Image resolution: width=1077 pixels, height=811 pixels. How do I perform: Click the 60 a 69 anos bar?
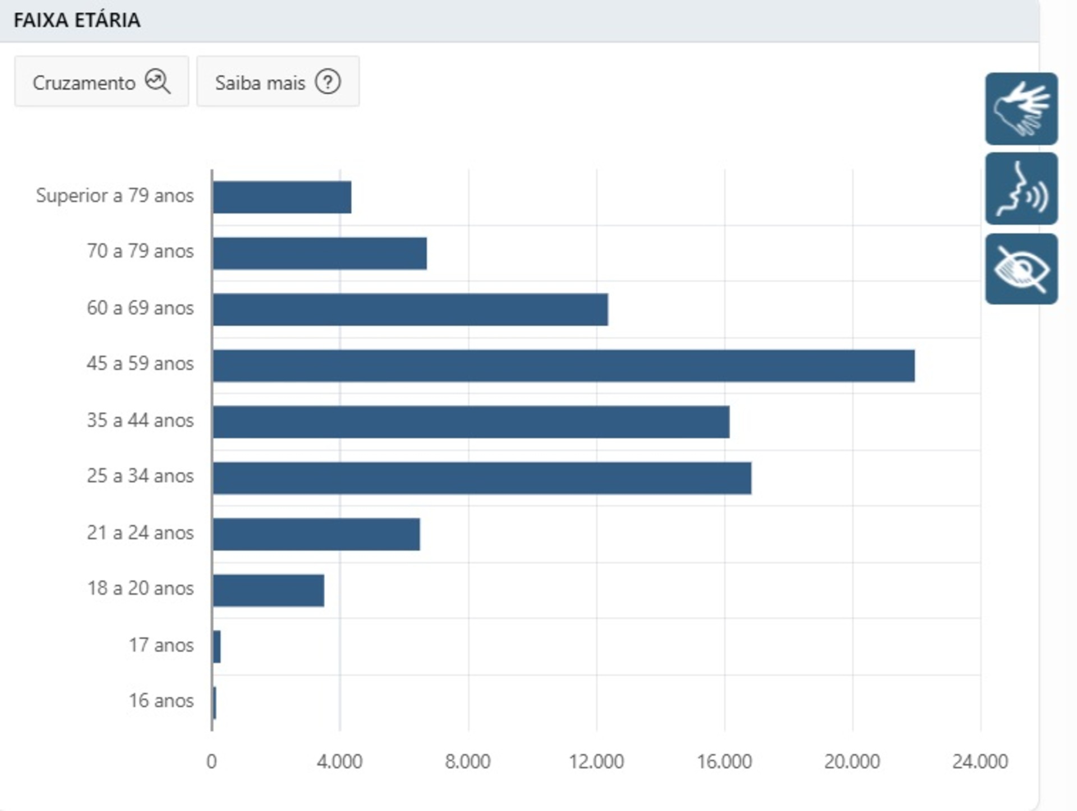[410, 310]
